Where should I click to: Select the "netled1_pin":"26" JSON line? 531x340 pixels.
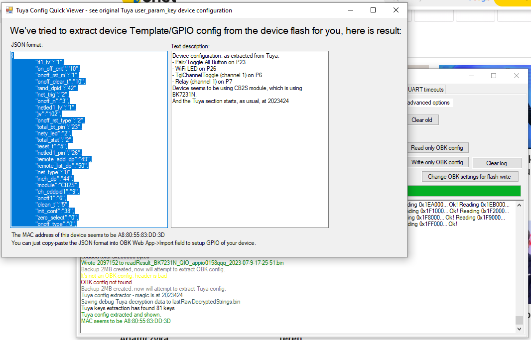pos(59,153)
